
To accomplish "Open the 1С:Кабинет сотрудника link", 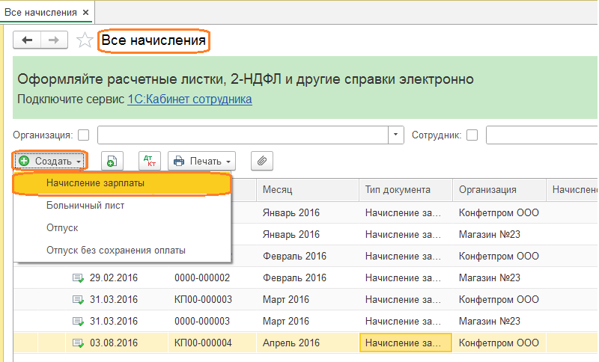I will 189,99.
